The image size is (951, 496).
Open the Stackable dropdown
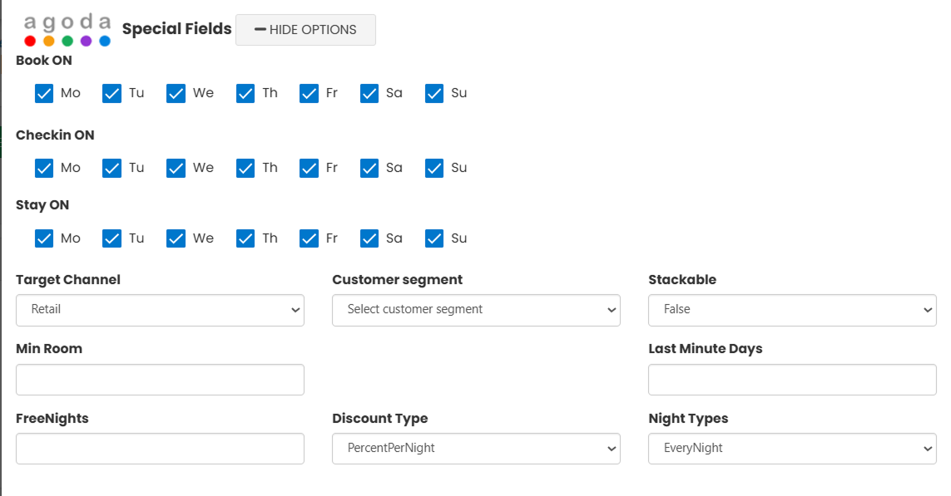pyautogui.click(x=792, y=310)
